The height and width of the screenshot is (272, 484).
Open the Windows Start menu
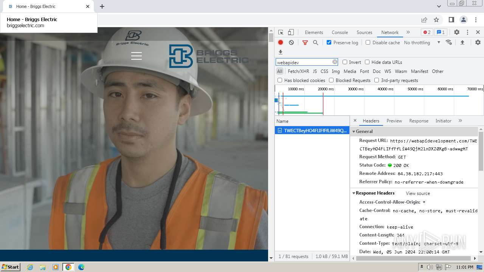coord(10,267)
